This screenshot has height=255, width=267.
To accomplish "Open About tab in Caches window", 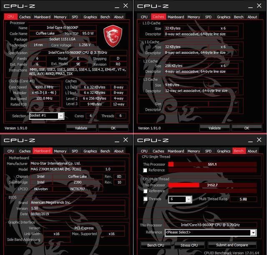I will click(x=252, y=17).
